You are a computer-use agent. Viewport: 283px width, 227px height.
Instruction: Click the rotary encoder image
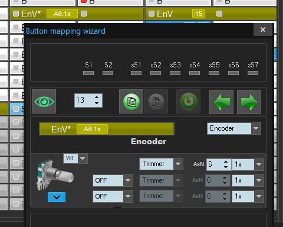[55, 175]
